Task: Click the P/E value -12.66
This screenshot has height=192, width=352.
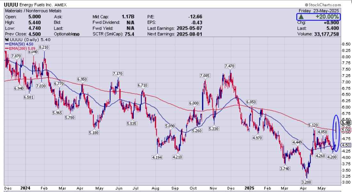Action: (195, 17)
